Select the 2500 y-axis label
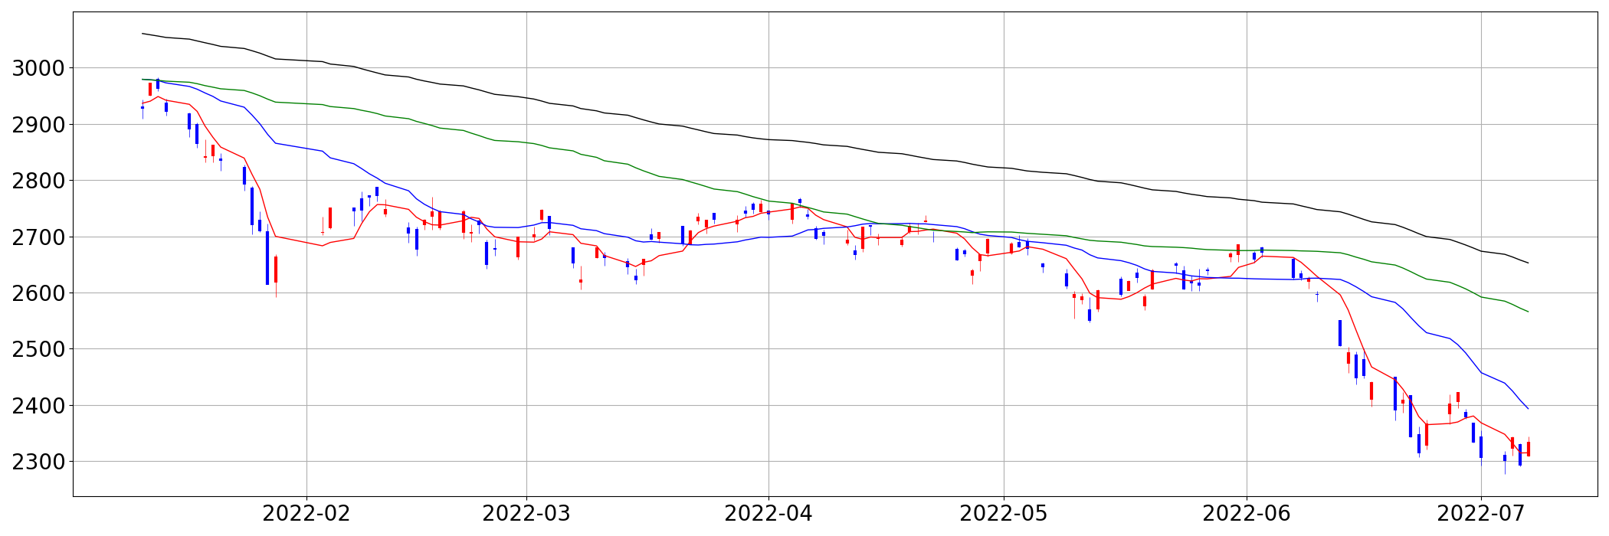Screen dimensions: 1609x536 coord(38,349)
